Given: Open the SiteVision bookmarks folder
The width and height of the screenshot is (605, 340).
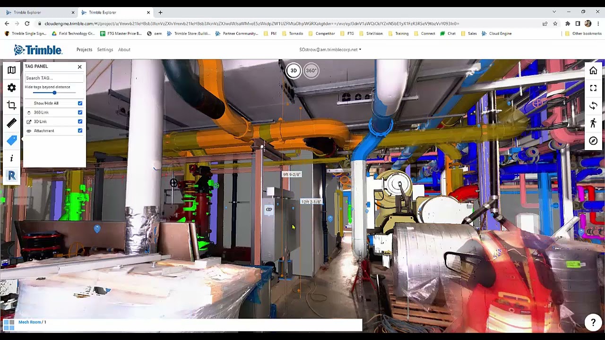Looking at the screenshot, I should tap(371, 34).
